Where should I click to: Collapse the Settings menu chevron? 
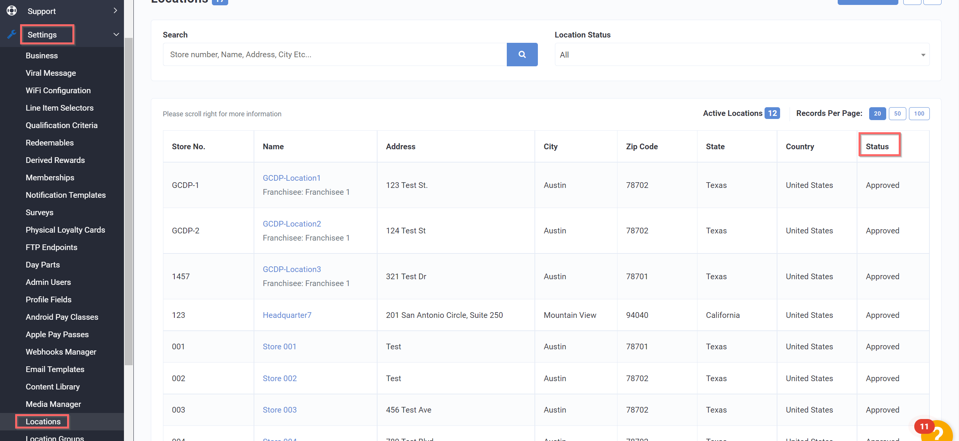click(116, 34)
